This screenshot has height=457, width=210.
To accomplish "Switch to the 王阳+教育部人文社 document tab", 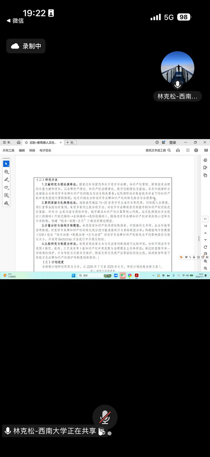I will point(43,143).
